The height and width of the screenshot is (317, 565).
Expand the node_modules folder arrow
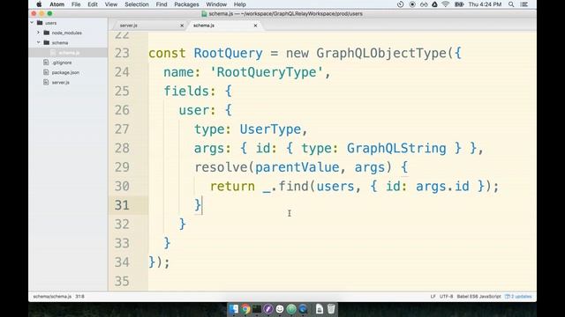[38, 33]
